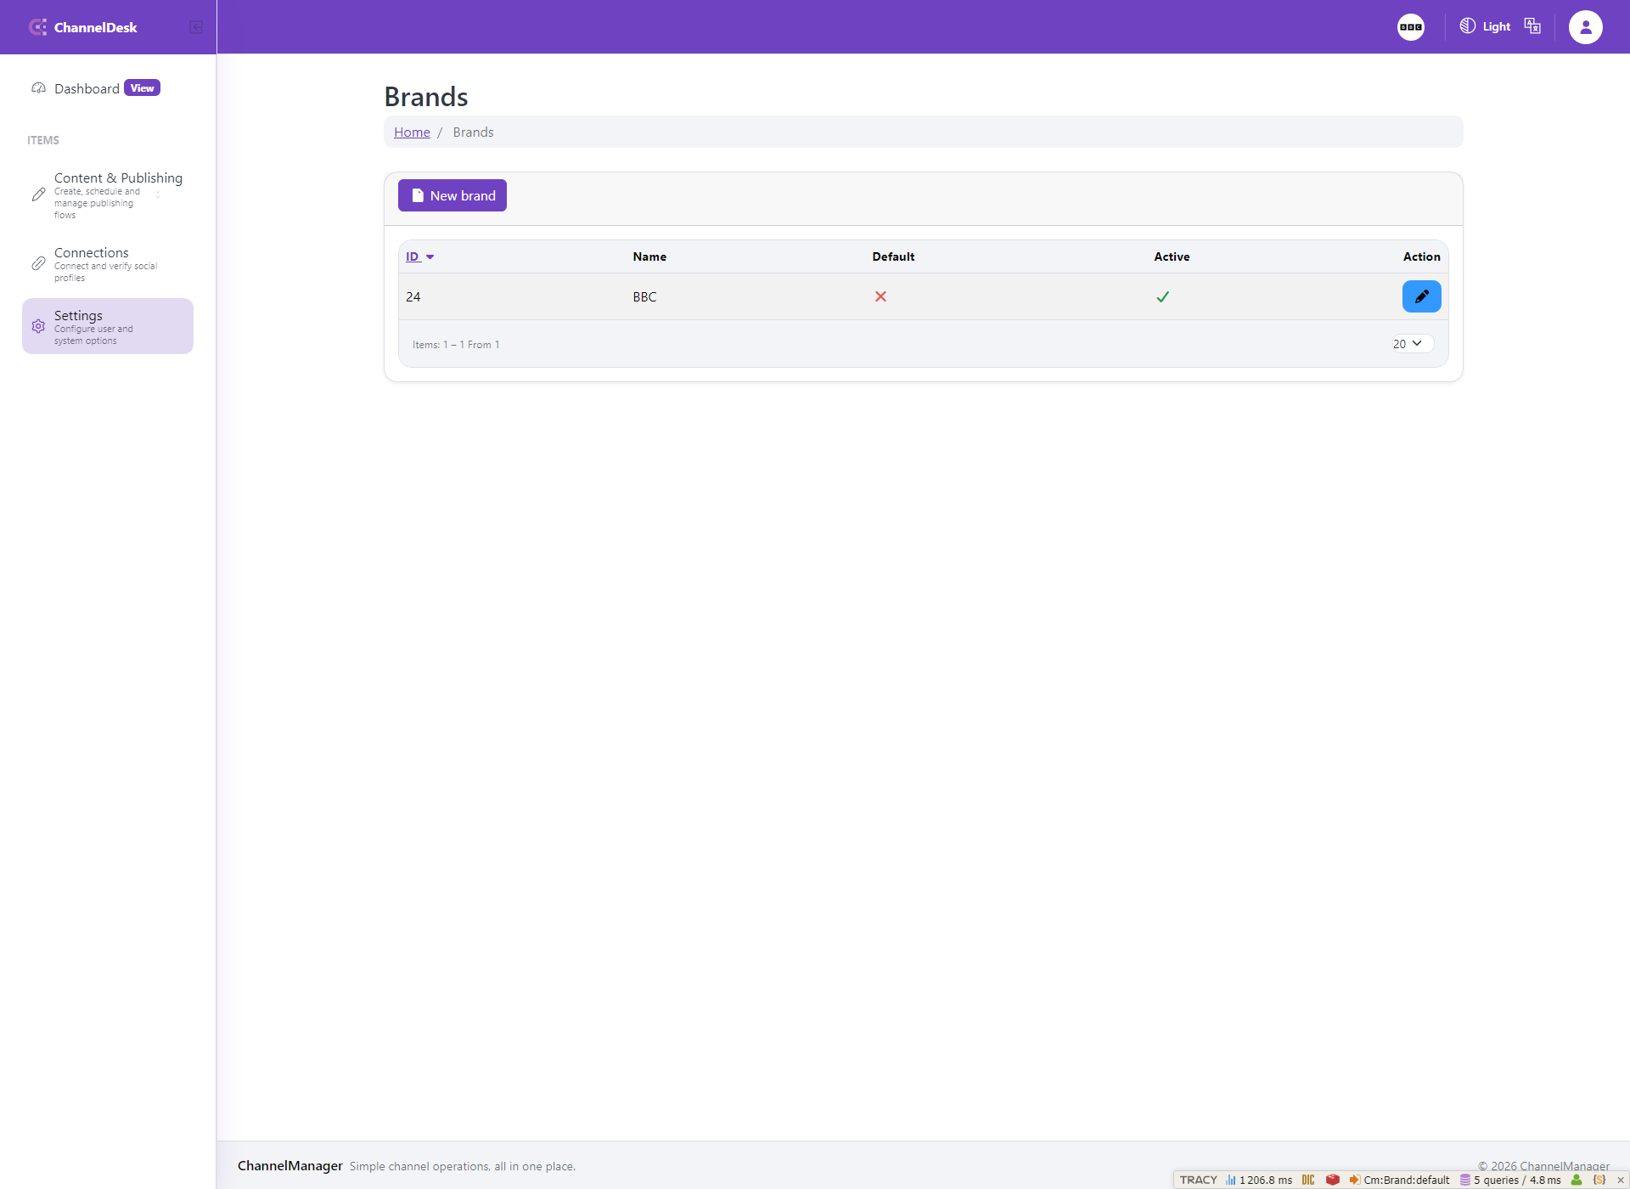
Task: Open Tracy user identity panel
Action: tap(1577, 1180)
